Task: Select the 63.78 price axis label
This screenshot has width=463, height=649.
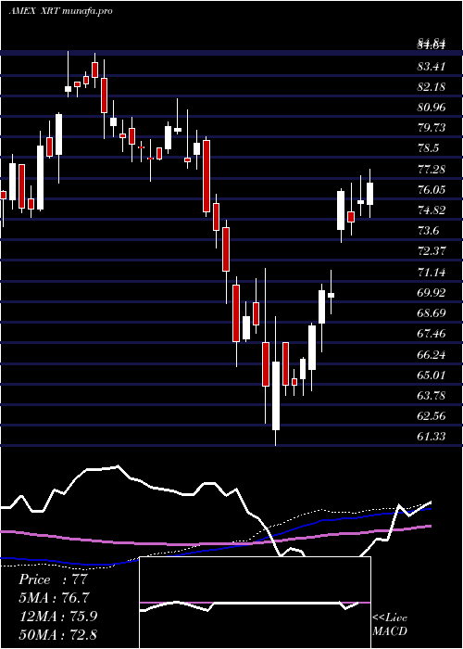Action: click(x=432, y=395)
